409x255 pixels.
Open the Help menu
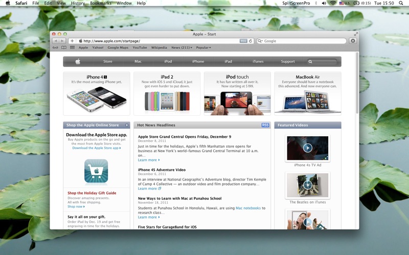[142, 3]
